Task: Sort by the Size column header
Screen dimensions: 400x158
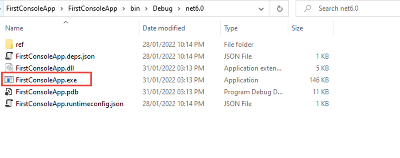Action: [297, 28]
